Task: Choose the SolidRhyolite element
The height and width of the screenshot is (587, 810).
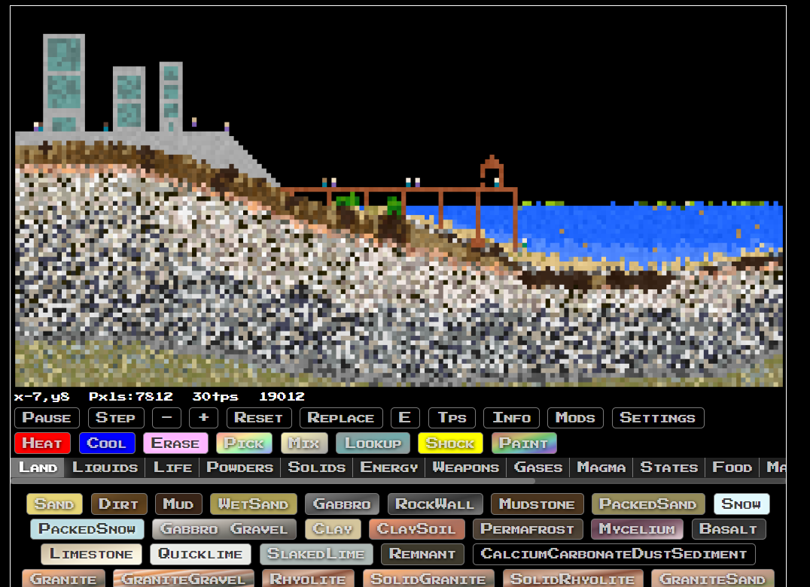Action: click(x=573, y=579)
